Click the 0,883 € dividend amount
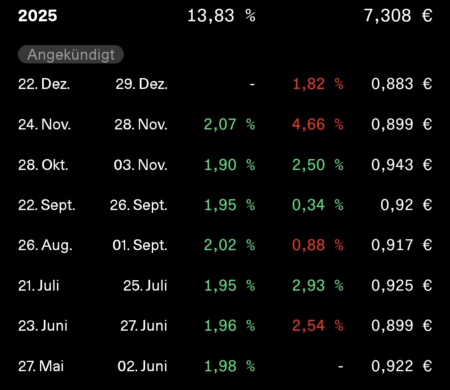This screenshot has width=450, height=390. click(401, 84)
